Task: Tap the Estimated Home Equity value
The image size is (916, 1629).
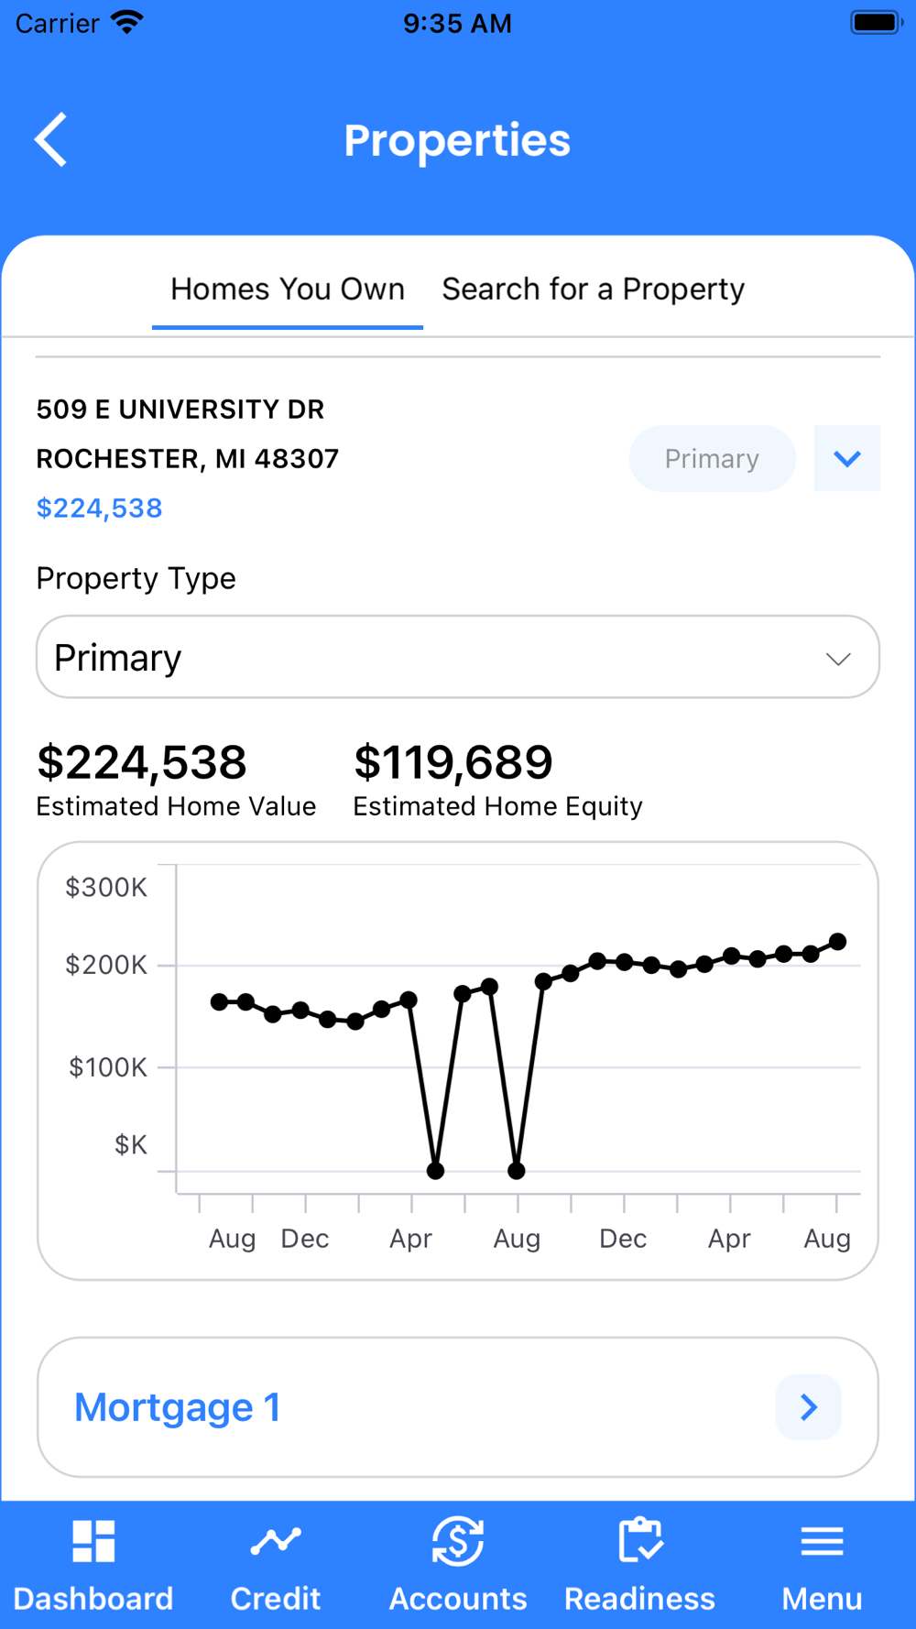Action: [x=453, y=763]
